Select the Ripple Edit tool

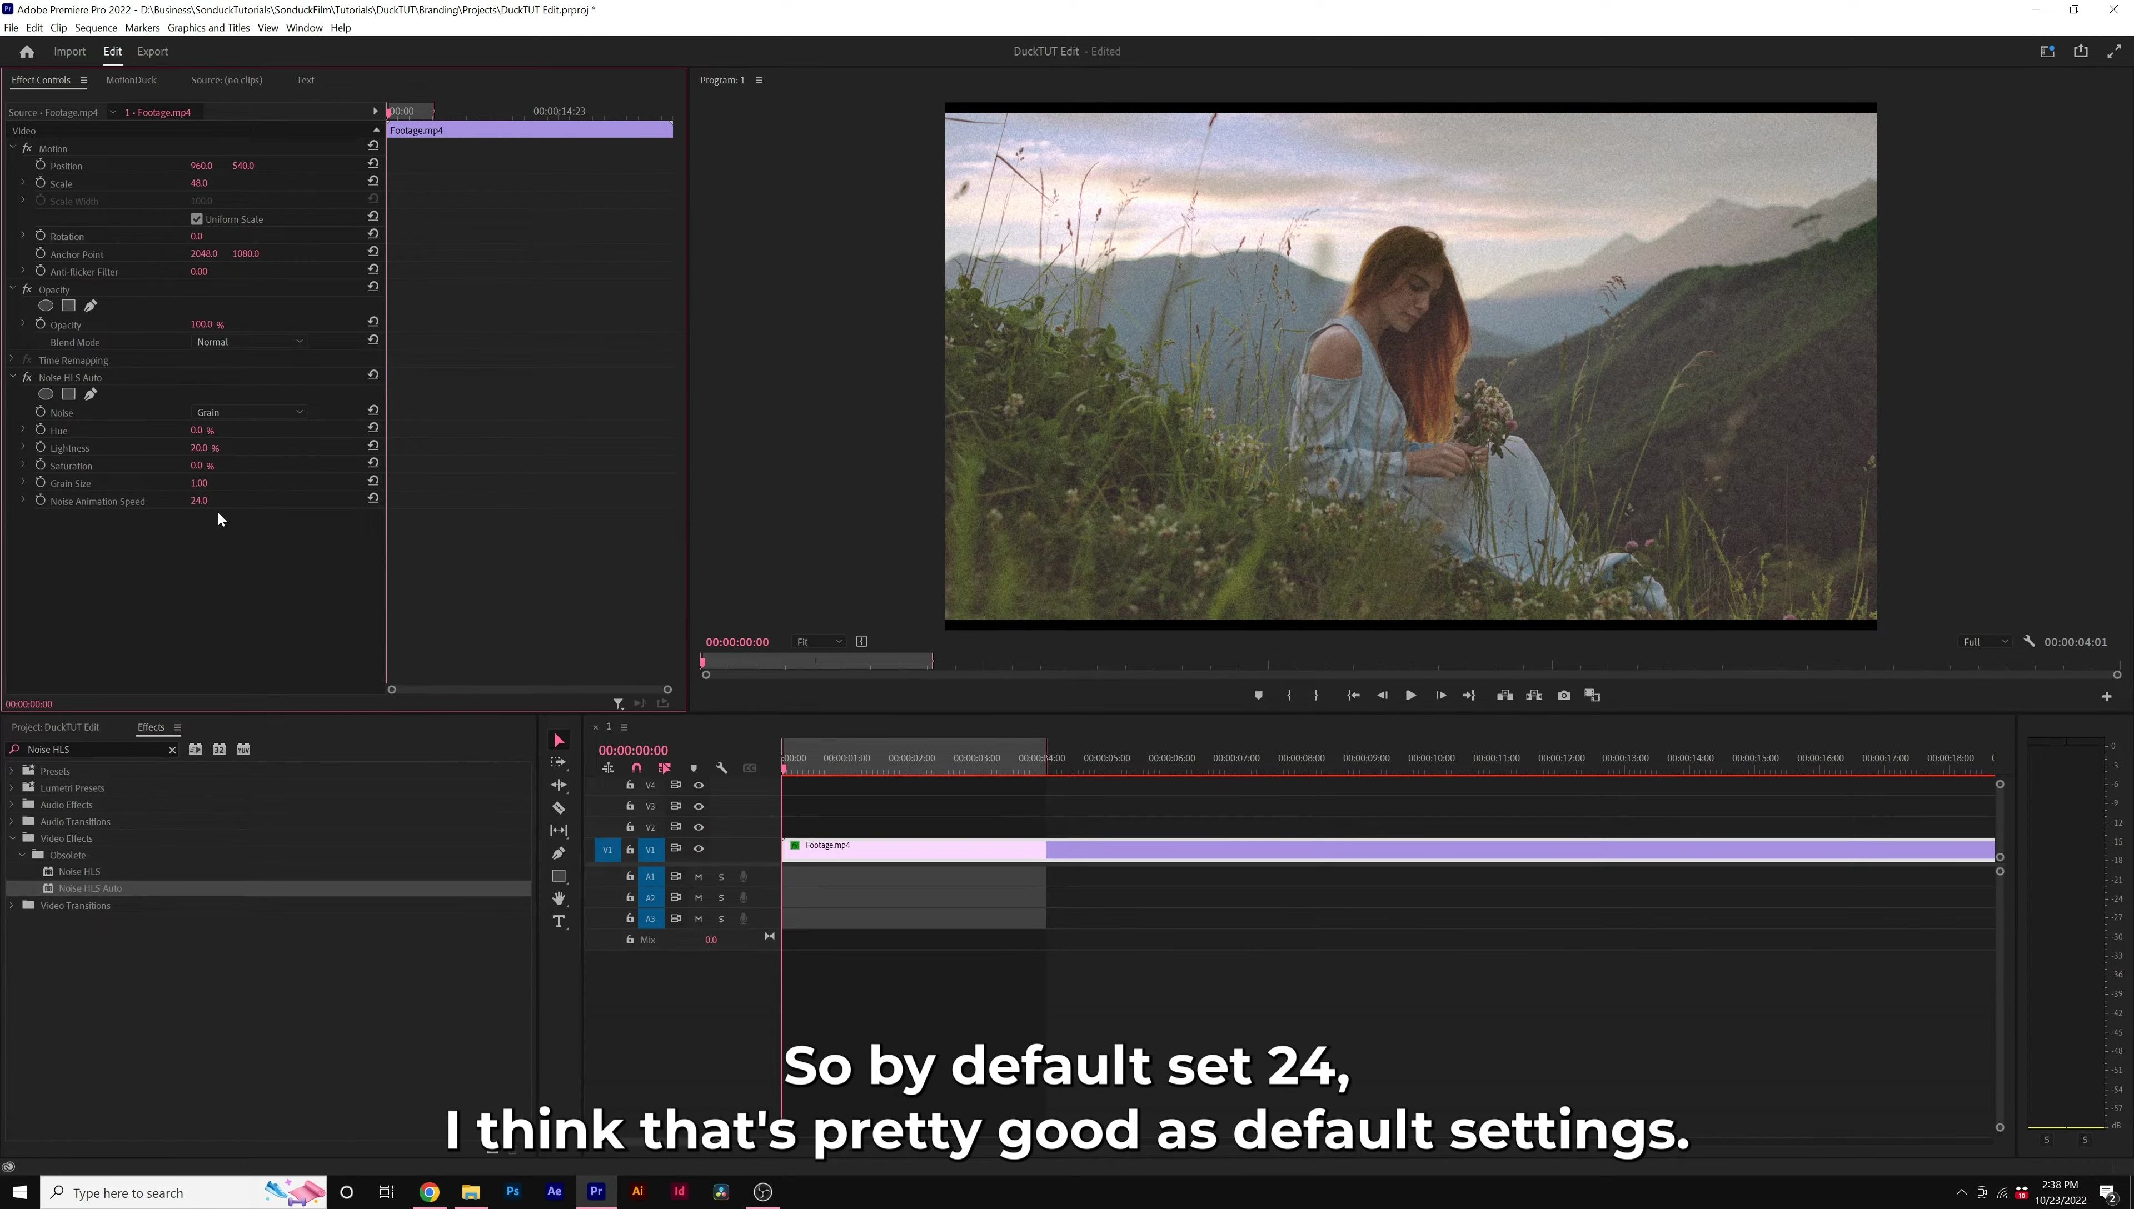pos(559,785)
